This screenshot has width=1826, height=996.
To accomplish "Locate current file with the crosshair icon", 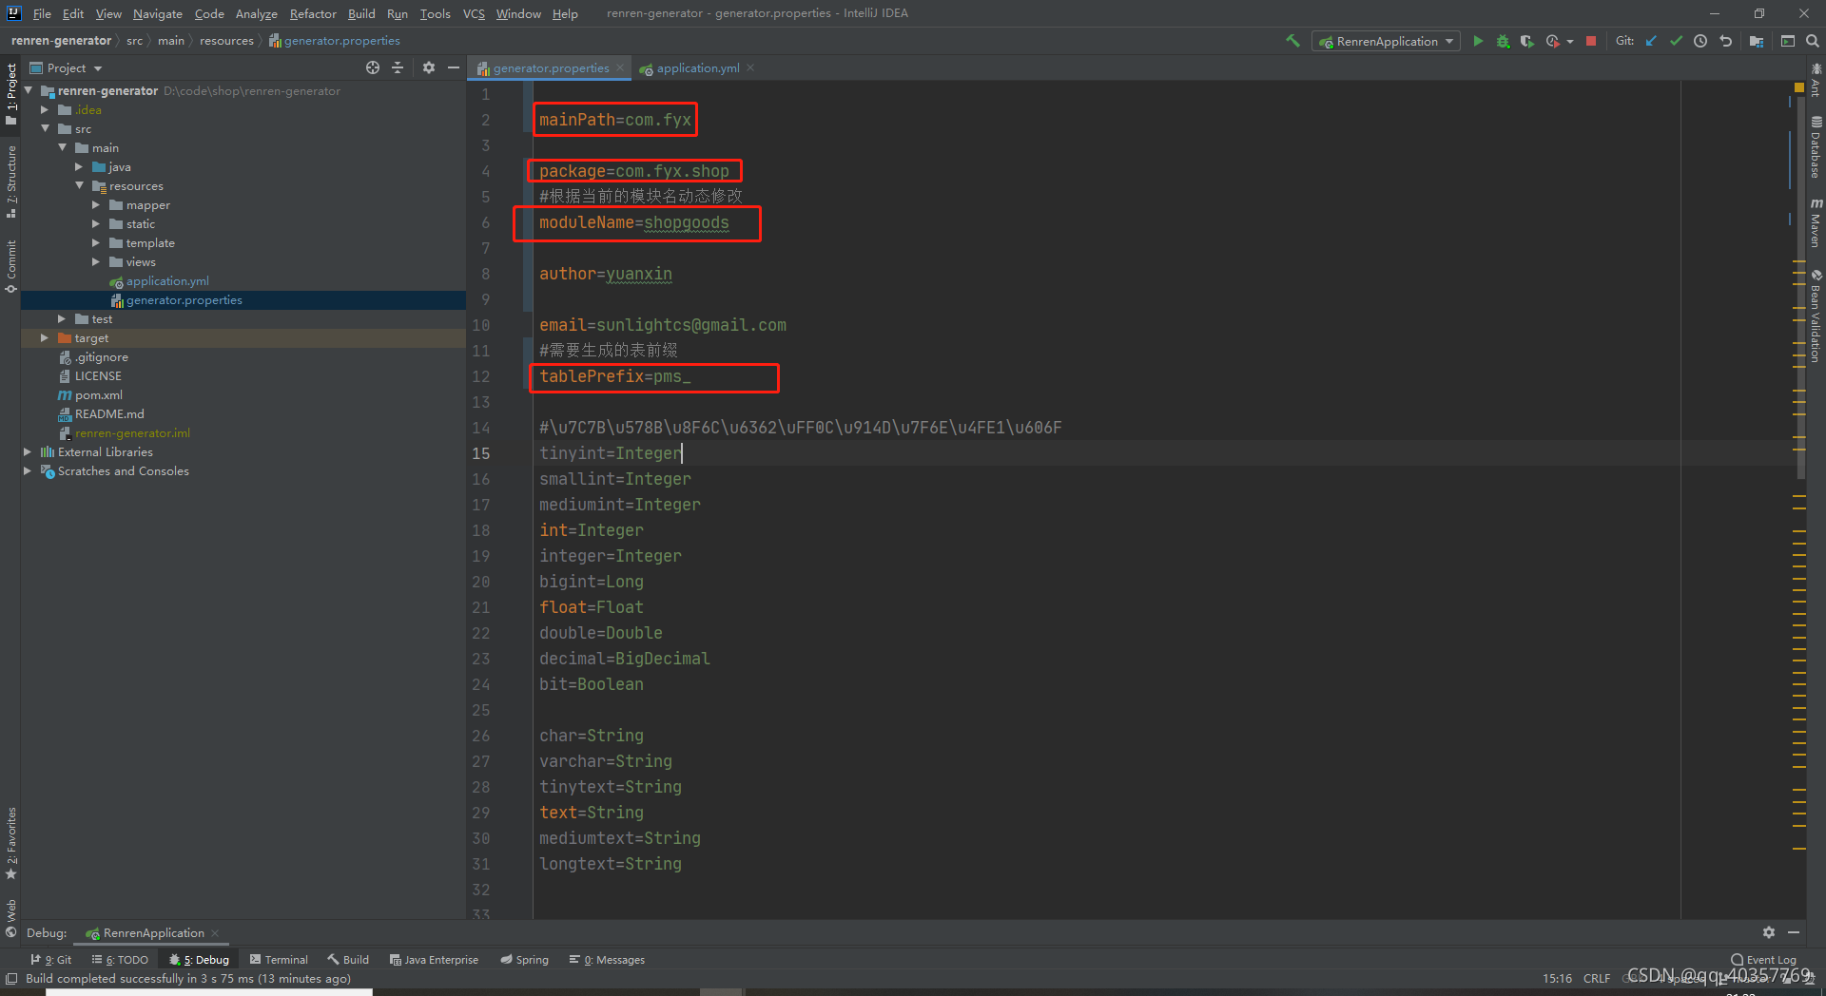I will 373,67.
